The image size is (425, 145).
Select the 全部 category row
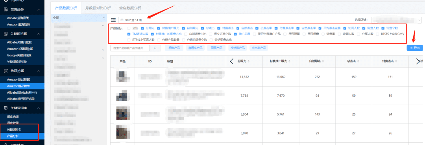[x=79, y=18]
